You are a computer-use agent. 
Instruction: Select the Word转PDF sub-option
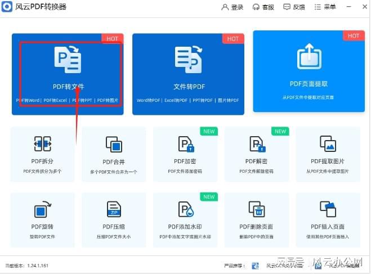coord(149,100)
